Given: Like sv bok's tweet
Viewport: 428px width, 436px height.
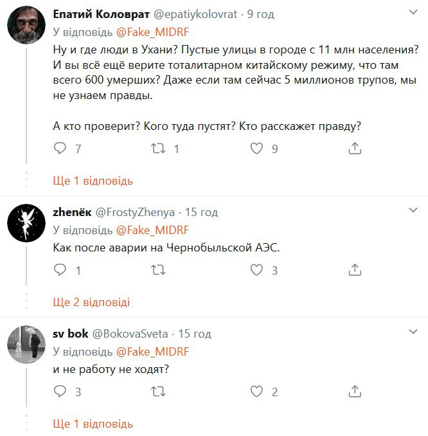Looking at the screenshot, I should click(x=256, y=392).
